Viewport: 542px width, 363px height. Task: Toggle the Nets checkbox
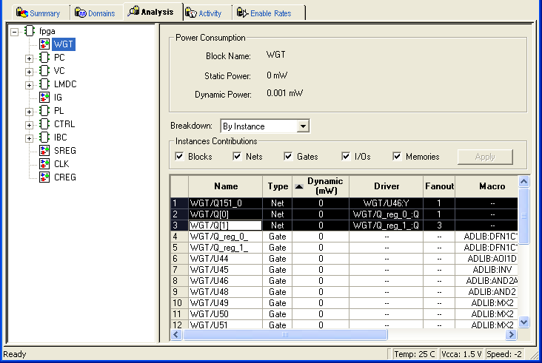tap(237, 156)
